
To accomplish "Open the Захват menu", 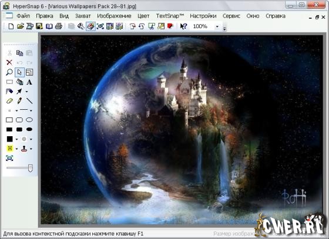I will coord(83,16).
